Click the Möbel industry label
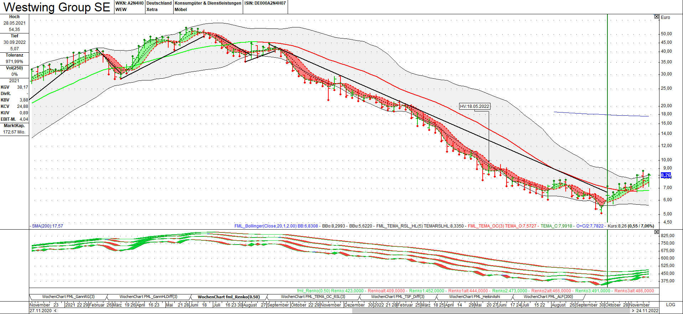The width and height of the screenshot is (683, 314). 181,10
